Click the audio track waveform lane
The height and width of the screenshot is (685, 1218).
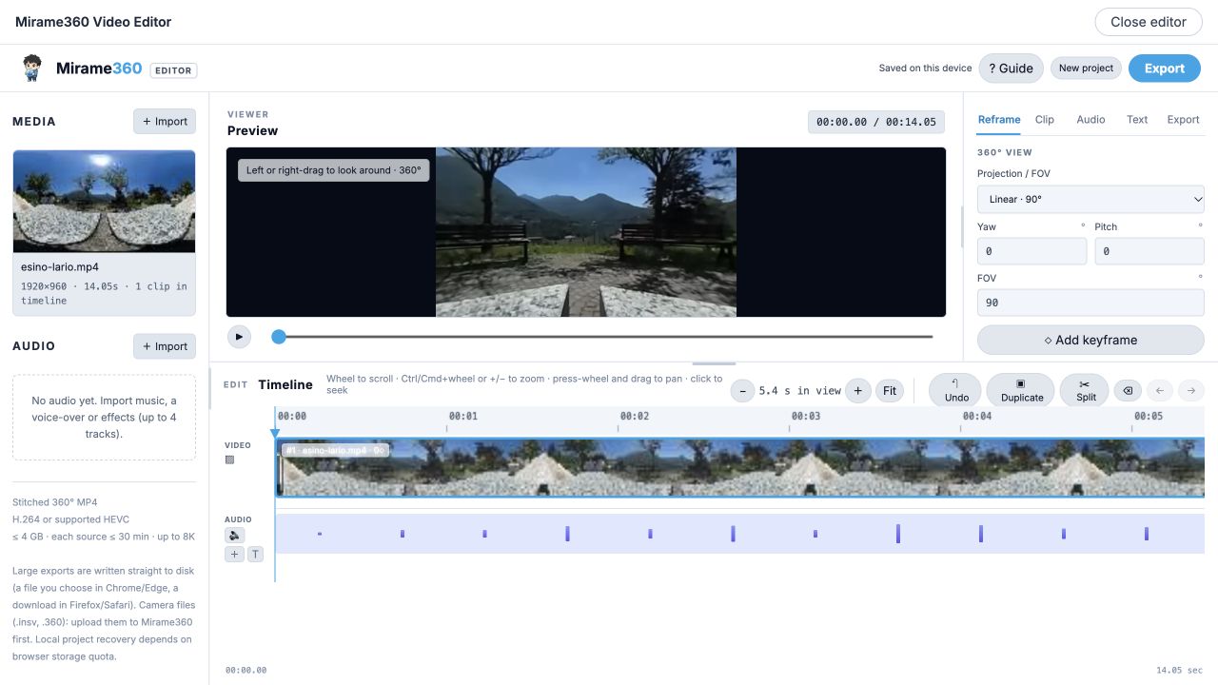coord(740,534)
